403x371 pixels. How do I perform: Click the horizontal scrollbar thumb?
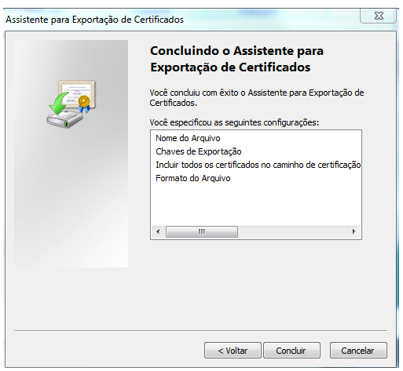pyautogui.click(x=202, y=231)
